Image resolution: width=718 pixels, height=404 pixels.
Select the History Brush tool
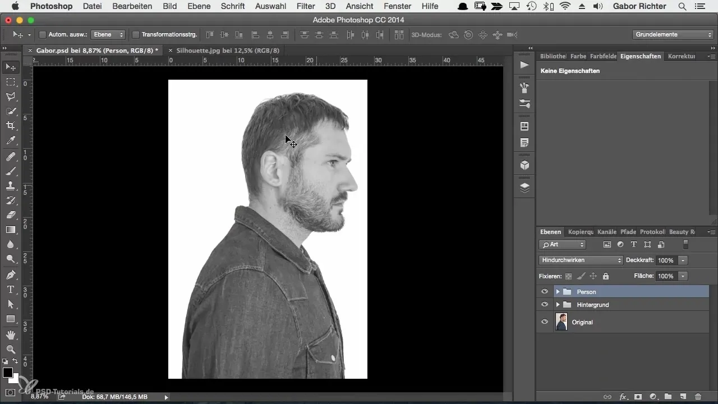(11, 200)
